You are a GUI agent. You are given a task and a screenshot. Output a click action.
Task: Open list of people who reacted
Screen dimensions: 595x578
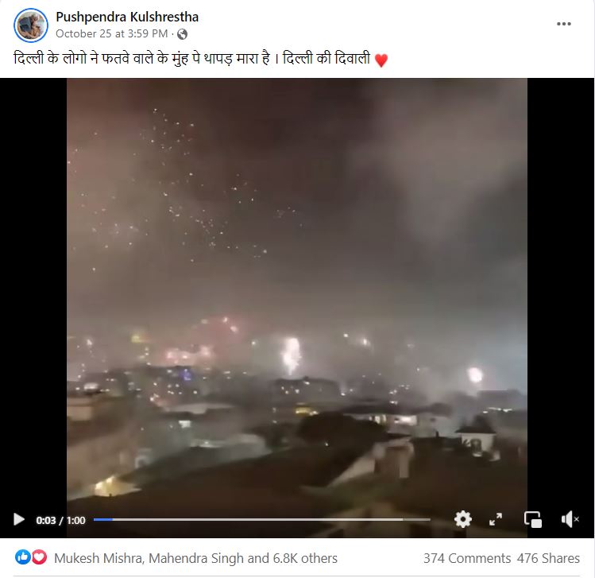click(195, 558)
